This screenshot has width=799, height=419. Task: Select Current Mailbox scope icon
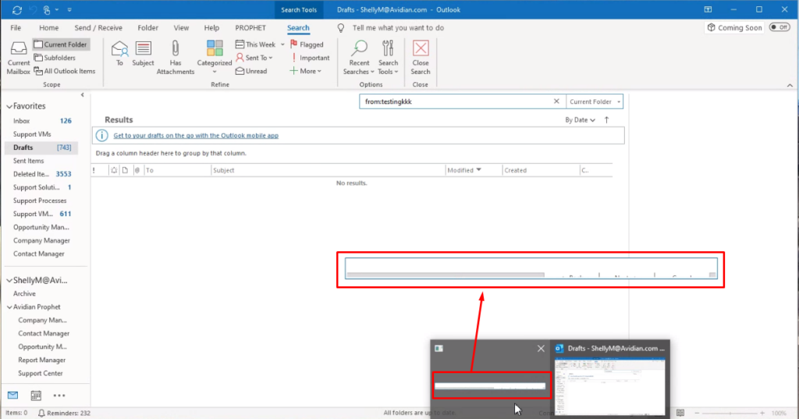[x=19, y=48]
